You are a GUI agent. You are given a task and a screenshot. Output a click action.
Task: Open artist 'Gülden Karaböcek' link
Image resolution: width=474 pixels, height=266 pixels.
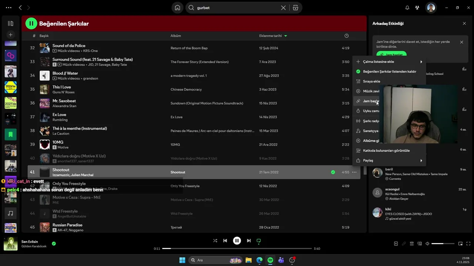34,246
